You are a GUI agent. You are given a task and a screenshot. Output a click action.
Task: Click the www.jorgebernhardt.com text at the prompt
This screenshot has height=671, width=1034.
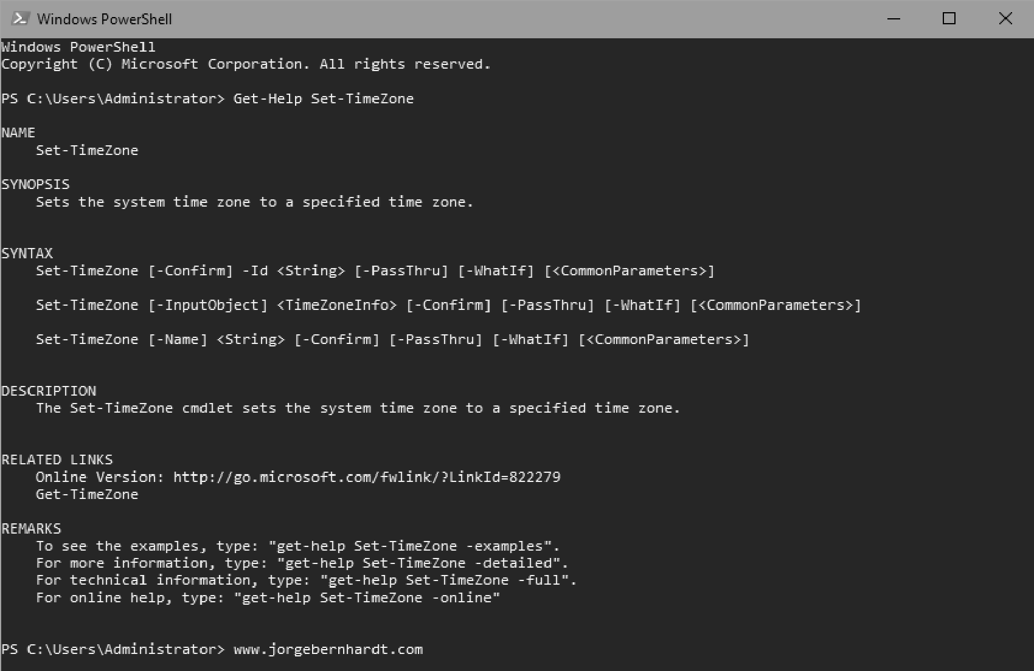(328, 649)
